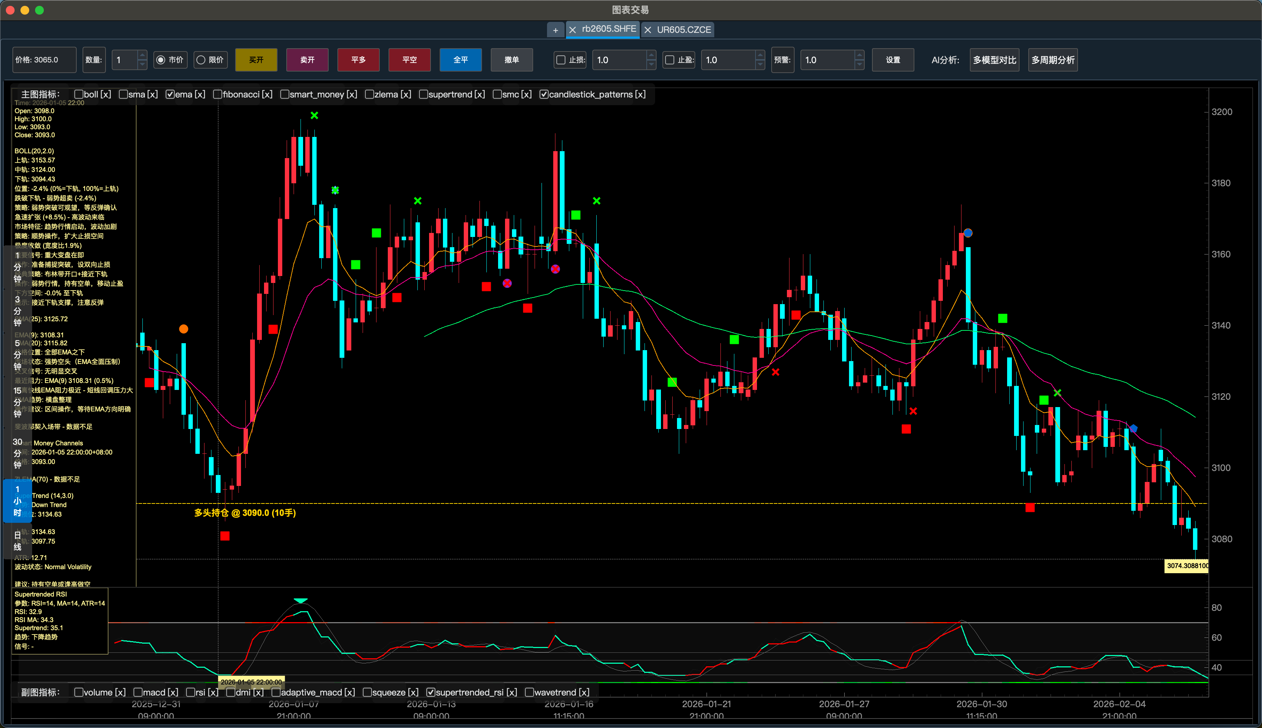Click the plus icon to add chart tab

pyautogui.click(x=555, y=30)
